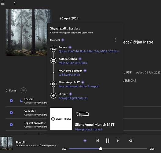Click the playback progress slider handle
Image resolution: width=161 pixels, height=153 pixels.
pos(101,149)
